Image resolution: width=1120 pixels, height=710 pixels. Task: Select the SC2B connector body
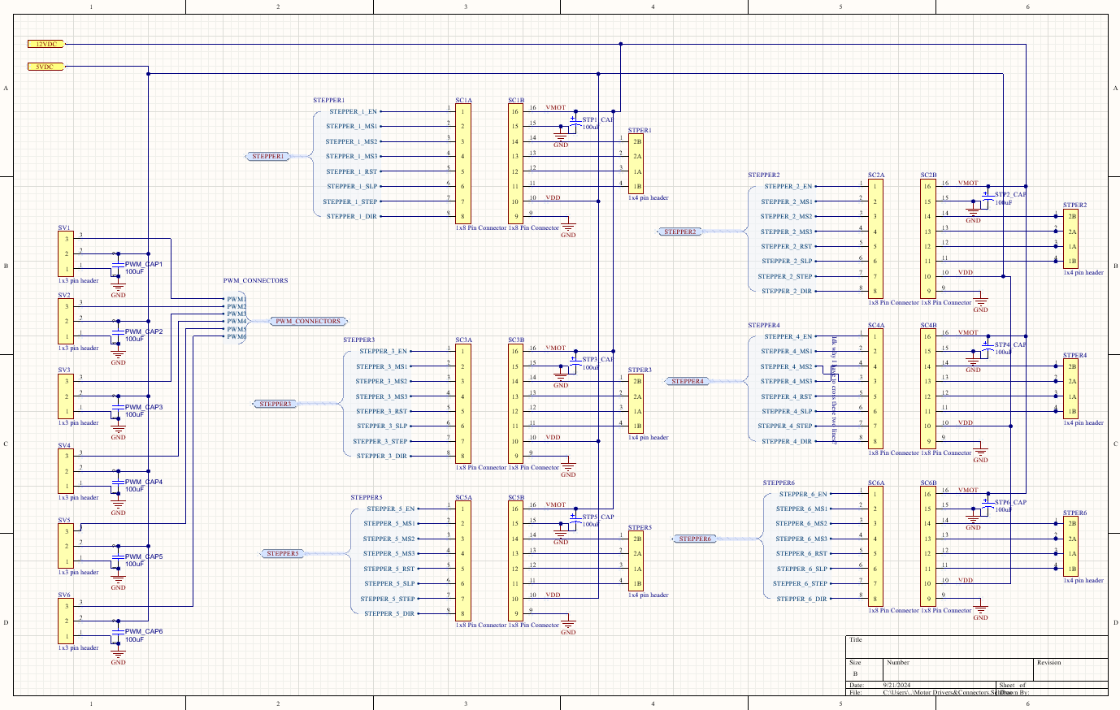point(927,239)
